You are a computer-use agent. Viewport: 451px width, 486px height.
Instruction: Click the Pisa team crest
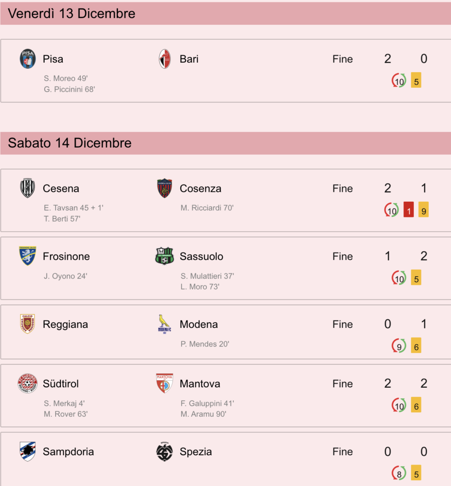[28, 59]
